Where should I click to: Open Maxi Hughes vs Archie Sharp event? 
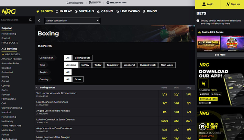(x=52, y=102)
